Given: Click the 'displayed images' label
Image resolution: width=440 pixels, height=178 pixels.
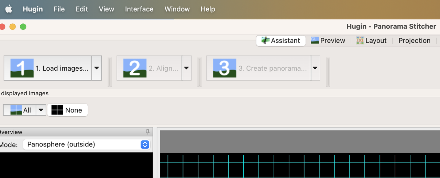Looking at the screenshot, I should [25, 93].
